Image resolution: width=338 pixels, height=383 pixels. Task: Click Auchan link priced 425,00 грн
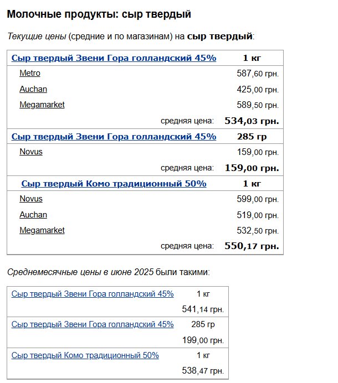click(33, 89)
